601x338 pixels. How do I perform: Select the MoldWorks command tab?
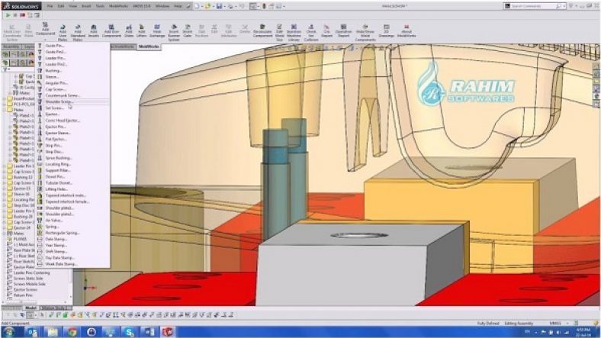(149, 47)
